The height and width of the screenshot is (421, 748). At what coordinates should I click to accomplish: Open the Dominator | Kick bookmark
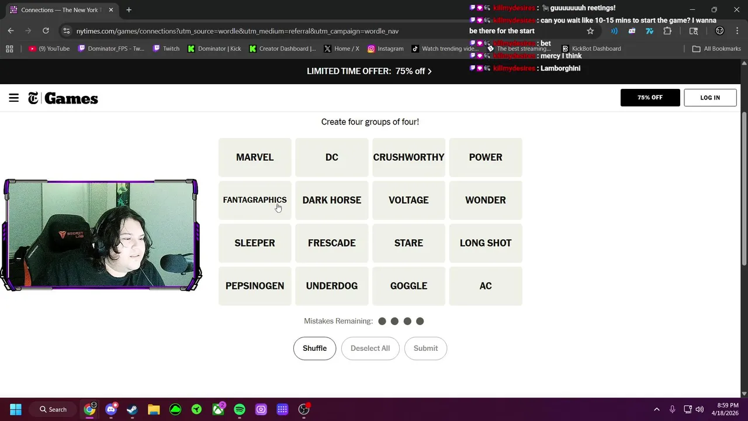[x=214, y=49]
